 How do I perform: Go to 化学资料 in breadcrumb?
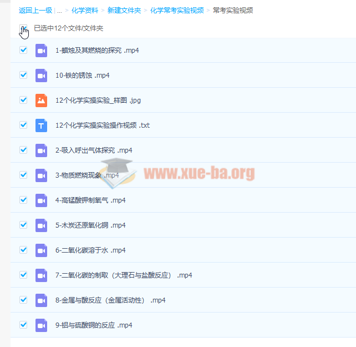(x=85, y=11)
